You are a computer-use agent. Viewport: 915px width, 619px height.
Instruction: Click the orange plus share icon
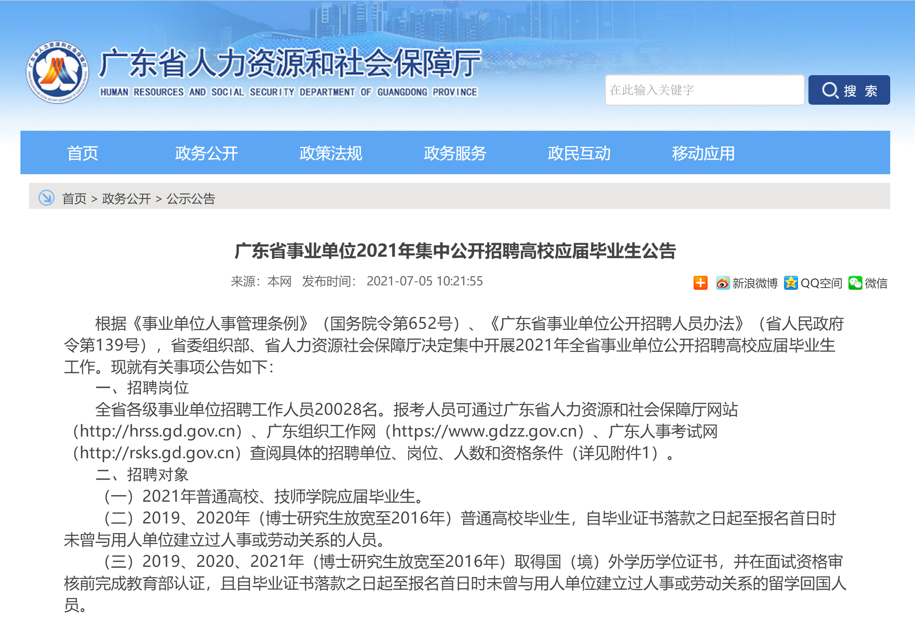700,283
